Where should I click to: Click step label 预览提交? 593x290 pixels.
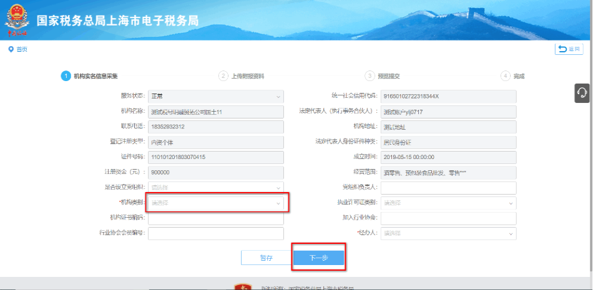pos(389,76)
